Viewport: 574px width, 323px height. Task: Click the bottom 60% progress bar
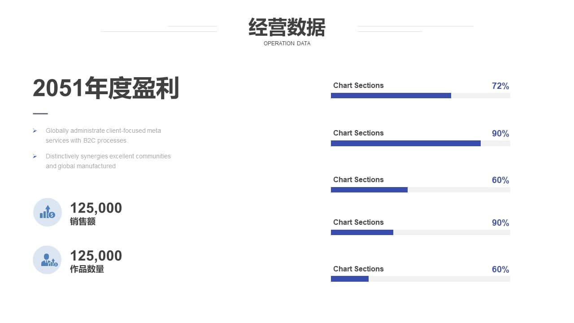(x=421, y=279)
